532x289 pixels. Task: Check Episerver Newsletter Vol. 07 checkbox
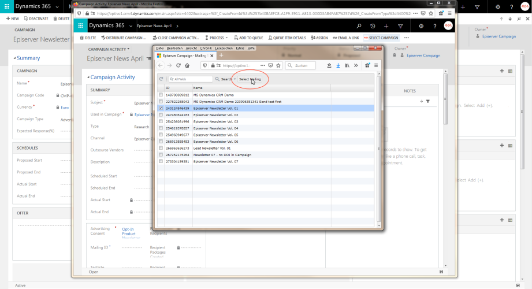(161, 161)
